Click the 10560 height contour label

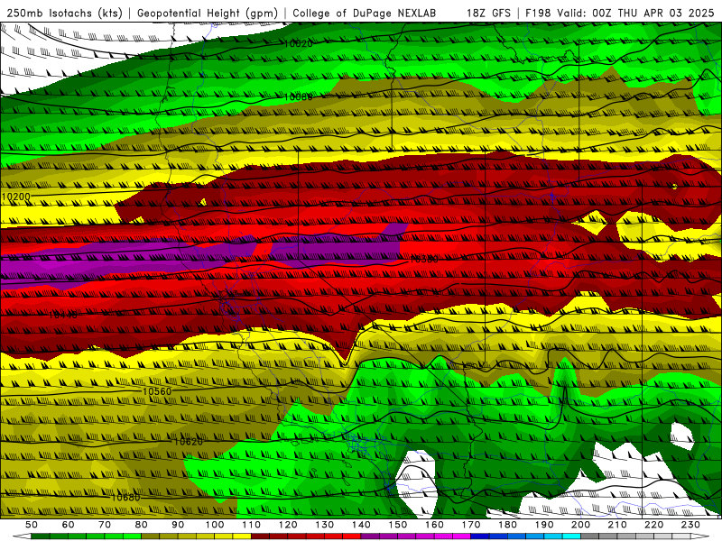coord(157,391)
